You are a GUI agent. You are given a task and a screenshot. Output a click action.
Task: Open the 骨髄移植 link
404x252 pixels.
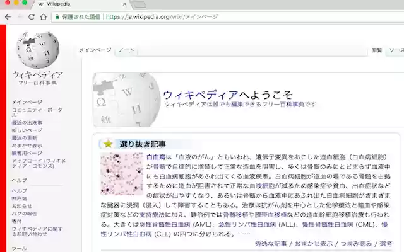click(x=235, y=215)
